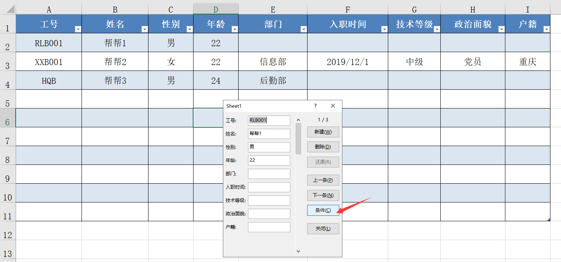Select column C header
Screen dimensions: 561x262
(171, 9)
